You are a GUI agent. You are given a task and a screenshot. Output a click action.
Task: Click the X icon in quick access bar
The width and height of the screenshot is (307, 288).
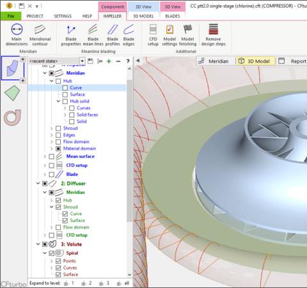point(30,6)
